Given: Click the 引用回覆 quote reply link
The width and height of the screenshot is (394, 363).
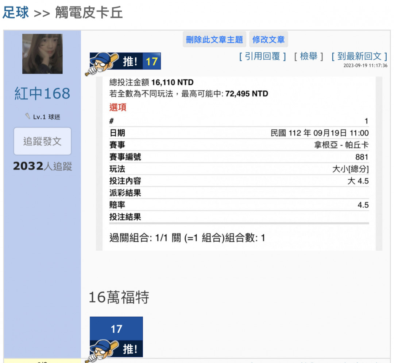Looking at the screenshot, I should tap(262, 56).
